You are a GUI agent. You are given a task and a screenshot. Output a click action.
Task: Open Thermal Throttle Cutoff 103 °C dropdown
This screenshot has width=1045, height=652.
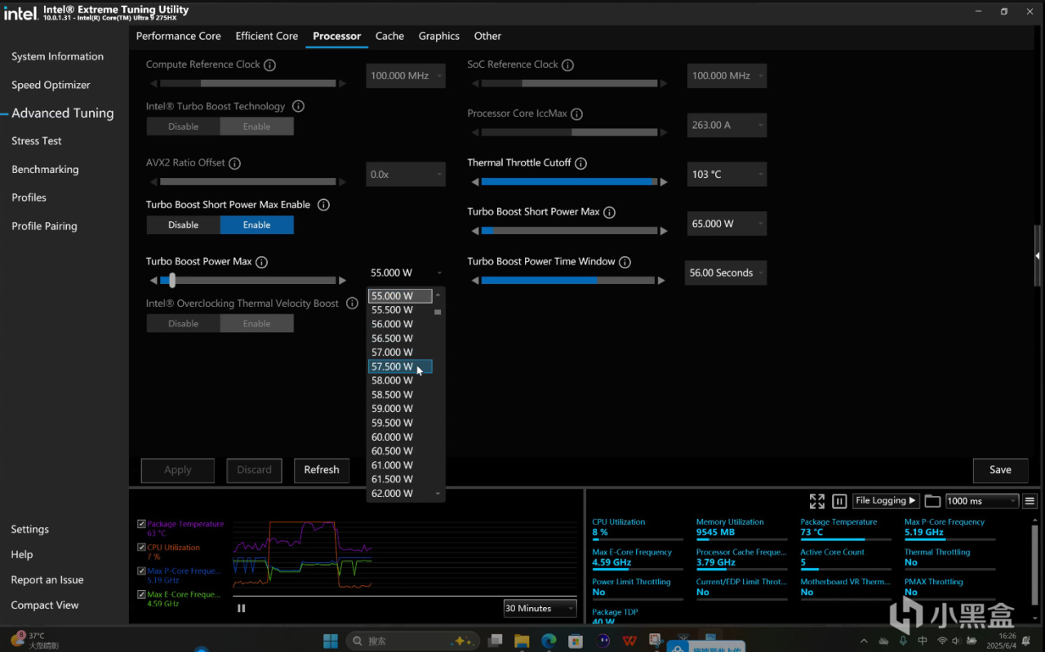pos(727,175)
